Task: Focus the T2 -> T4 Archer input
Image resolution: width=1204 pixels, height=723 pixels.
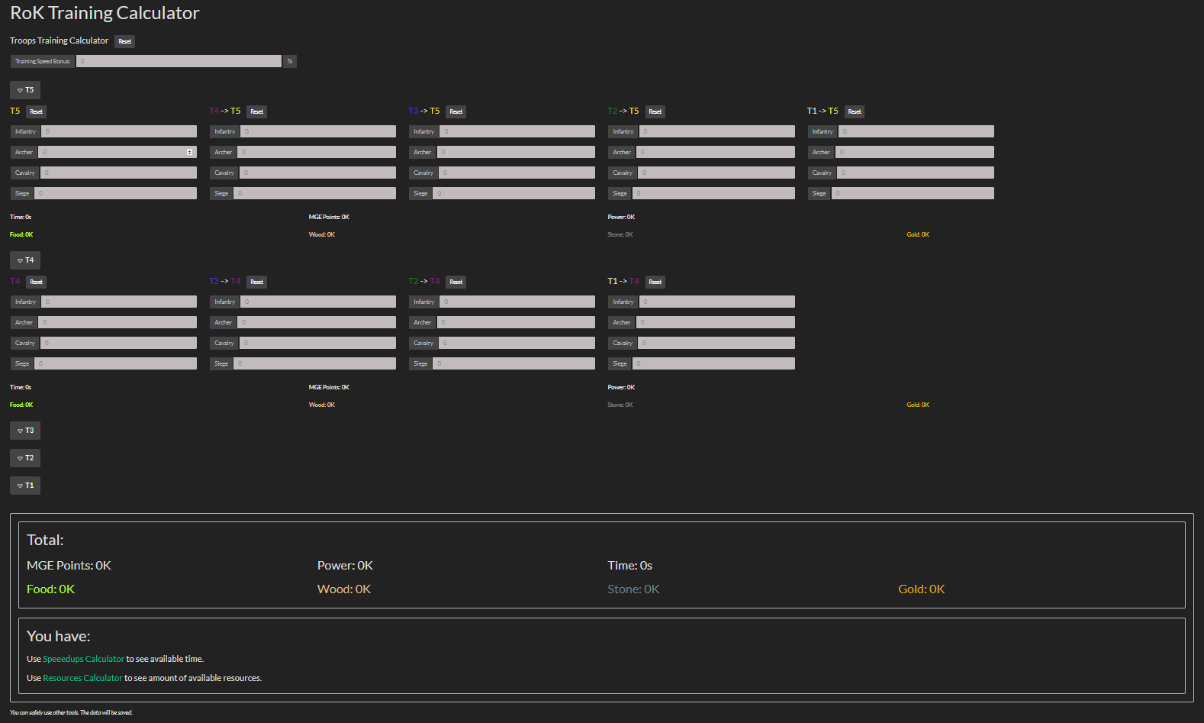Action: tap(516, 322)
